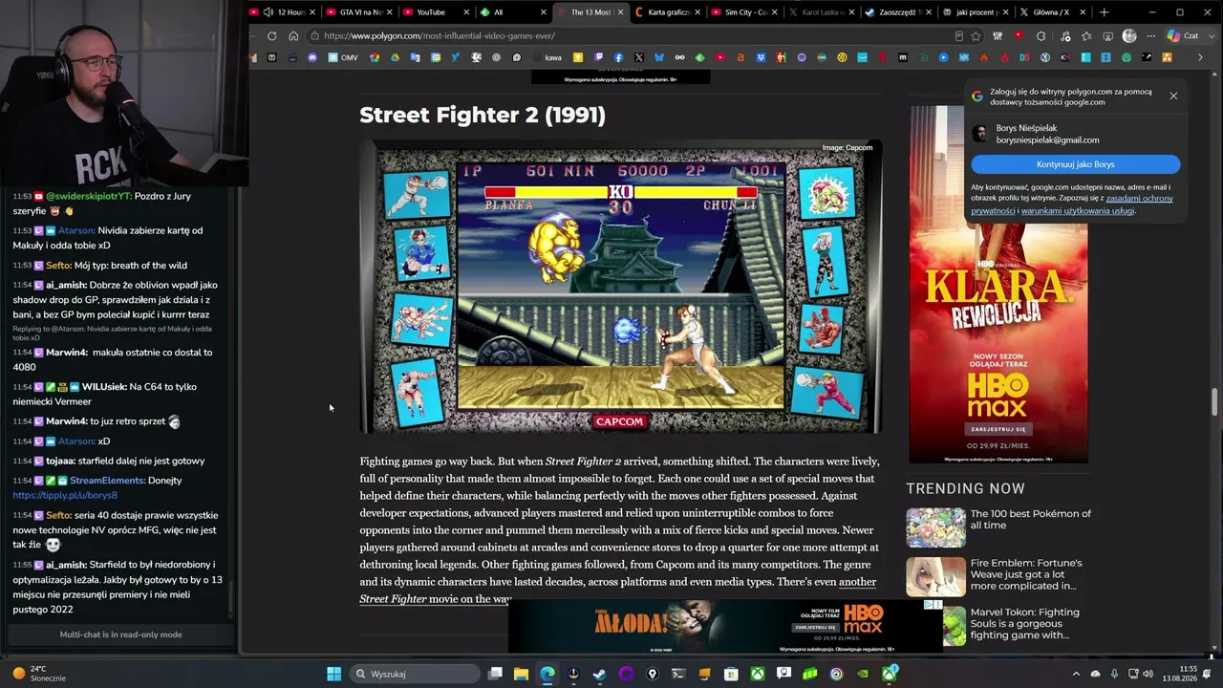
Task: Click the swiderskipiotrYT chat username
Action: [88, 196]
